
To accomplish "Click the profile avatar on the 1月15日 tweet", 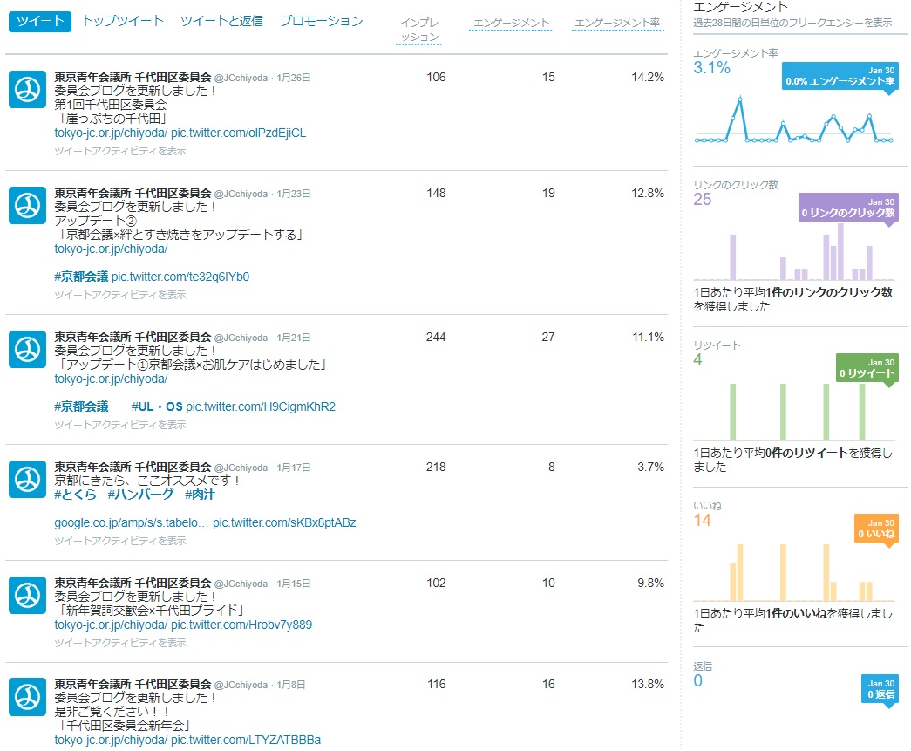I will click(27, 595).
